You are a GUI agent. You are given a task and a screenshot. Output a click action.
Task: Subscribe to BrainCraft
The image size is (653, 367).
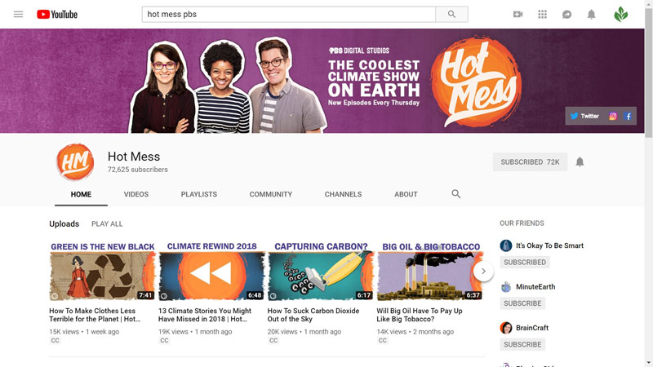click(x=522, y=344)
